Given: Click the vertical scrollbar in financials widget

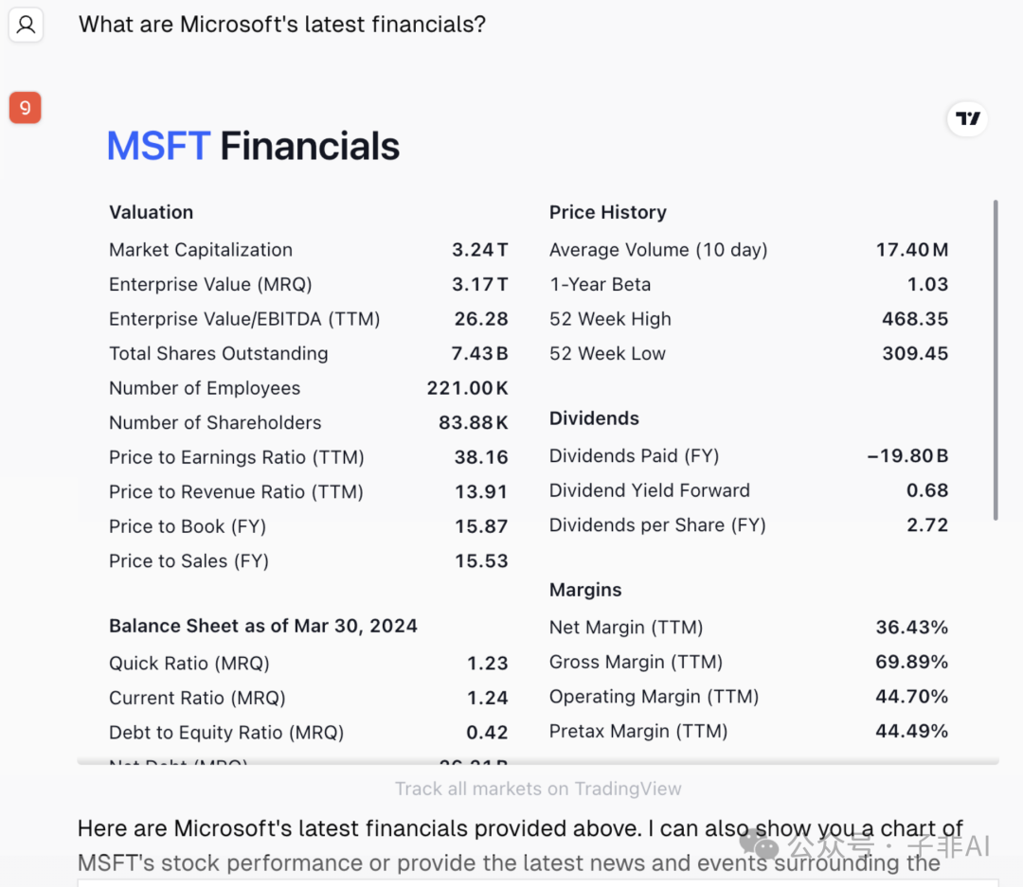Looking at the screenshot, I should (996, 360).
